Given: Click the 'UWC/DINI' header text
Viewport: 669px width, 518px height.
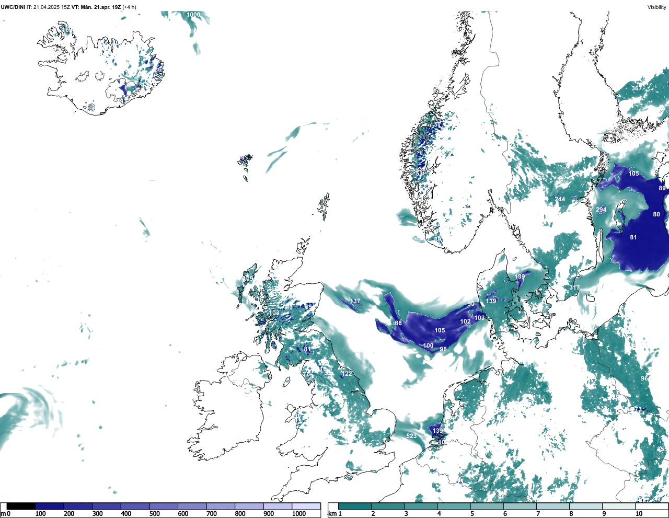Looking at the screenshot, I should coord(13,7).
